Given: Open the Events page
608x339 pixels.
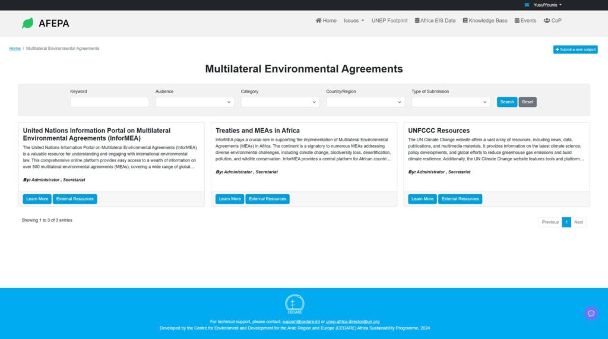Looking at the screenshot, I should point(525,21).
